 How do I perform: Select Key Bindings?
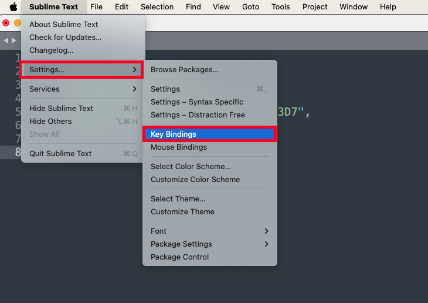coord(210,134)
